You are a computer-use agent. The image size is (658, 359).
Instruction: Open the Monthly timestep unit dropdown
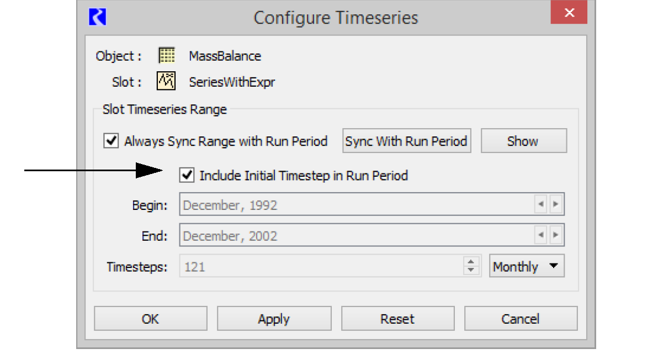[x=526, y=267]
